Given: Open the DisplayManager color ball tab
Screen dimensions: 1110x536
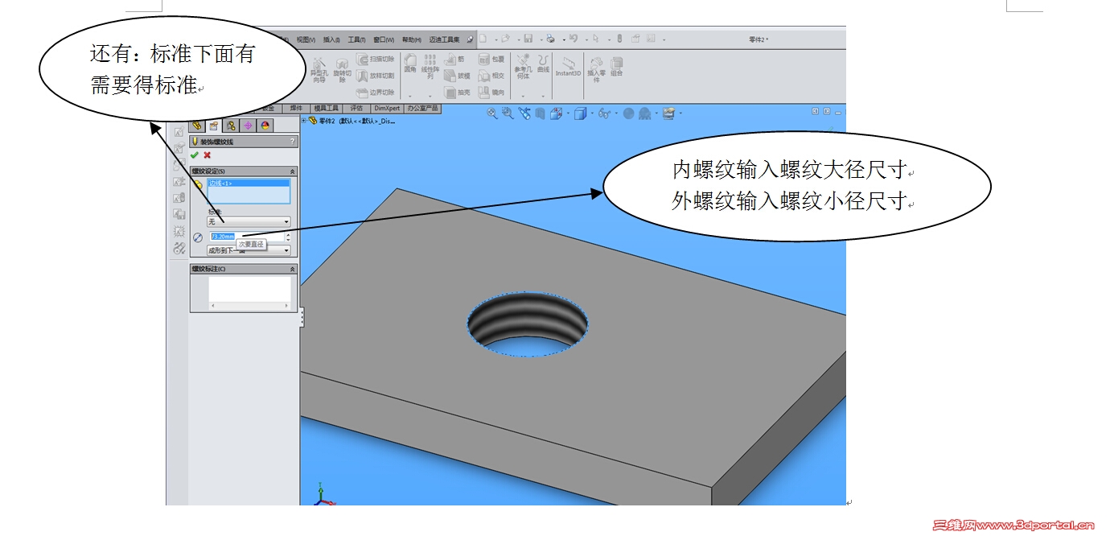Looking at the screenshot, I should (265, 126).
